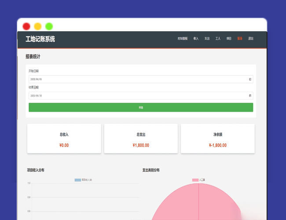Image resolution: width=286 pixels, height=220 pixels.
Task: Click the 支出类别分布 chart title
Action: pyautogui.click(x=151, y=170)
